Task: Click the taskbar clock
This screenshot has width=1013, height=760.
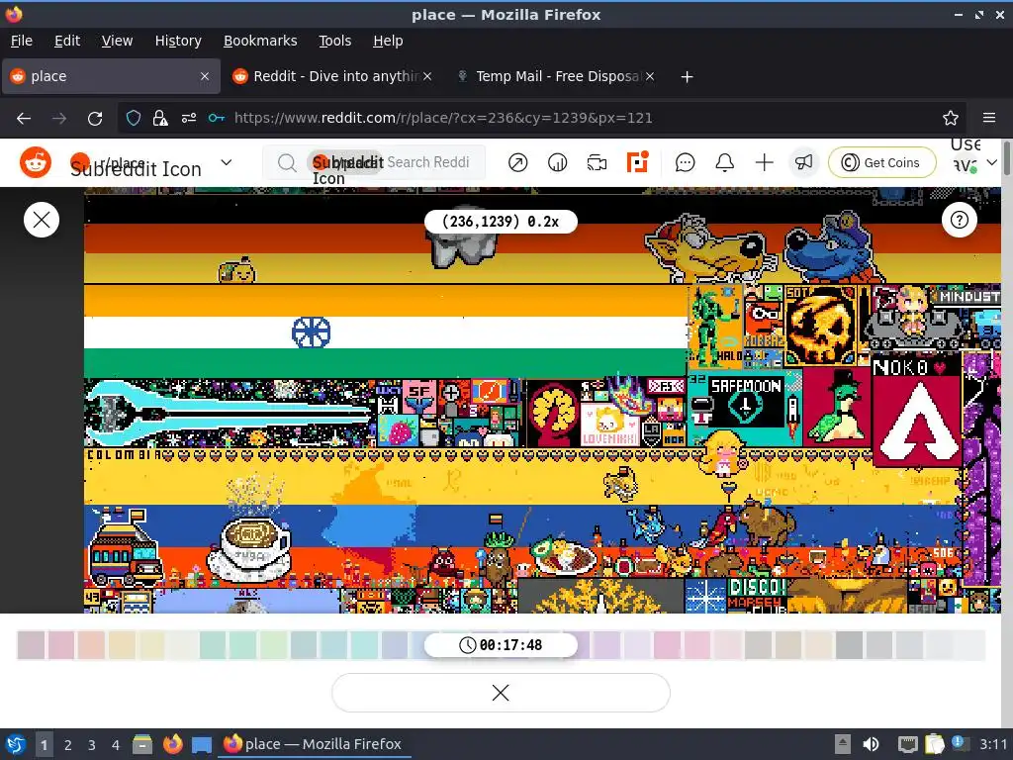Action: tap(993, 744)
